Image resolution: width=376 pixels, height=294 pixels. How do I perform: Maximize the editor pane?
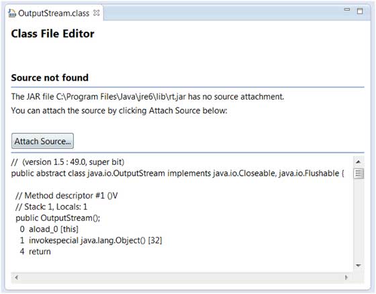click(360, 11)
